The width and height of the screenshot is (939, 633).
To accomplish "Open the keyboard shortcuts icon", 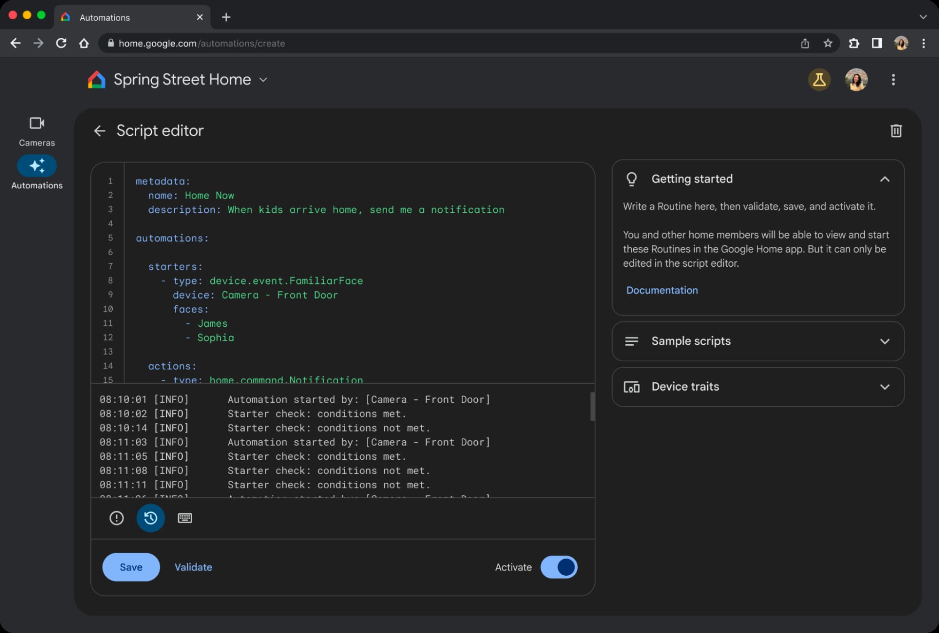I will (185, 518).
